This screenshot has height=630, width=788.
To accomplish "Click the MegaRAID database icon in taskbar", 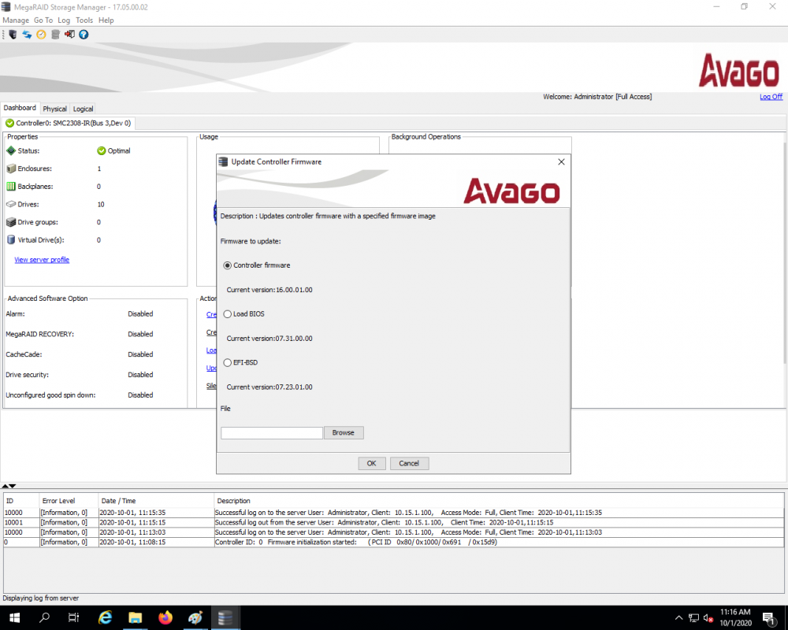I will pos(225,617).
